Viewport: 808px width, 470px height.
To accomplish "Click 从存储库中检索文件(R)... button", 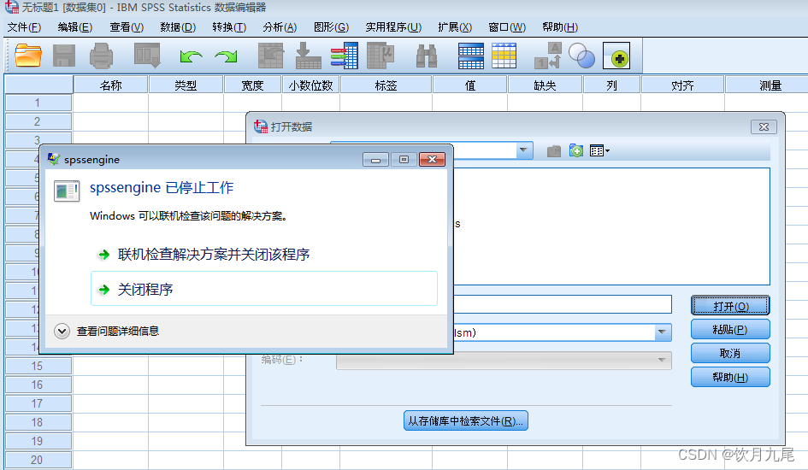I will 465,420.
